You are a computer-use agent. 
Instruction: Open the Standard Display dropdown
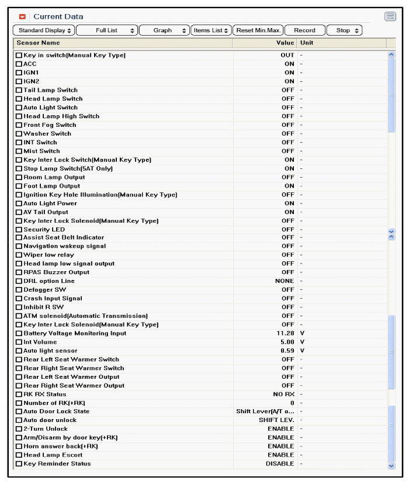(x=44, y=30)
